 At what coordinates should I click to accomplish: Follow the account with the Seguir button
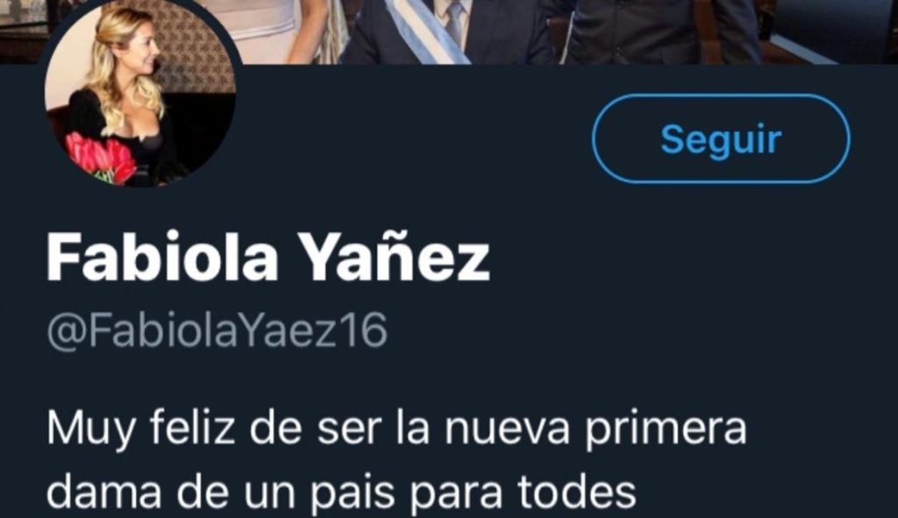[721, 138]
